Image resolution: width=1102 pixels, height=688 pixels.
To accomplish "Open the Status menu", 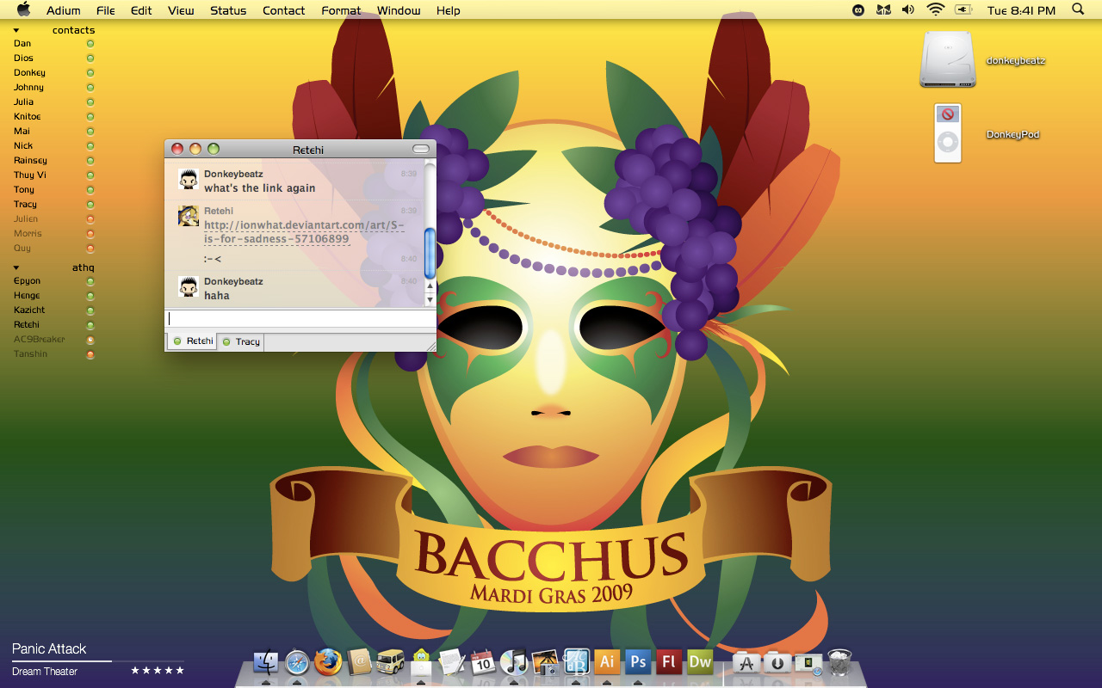I will (x=228, y=10).
